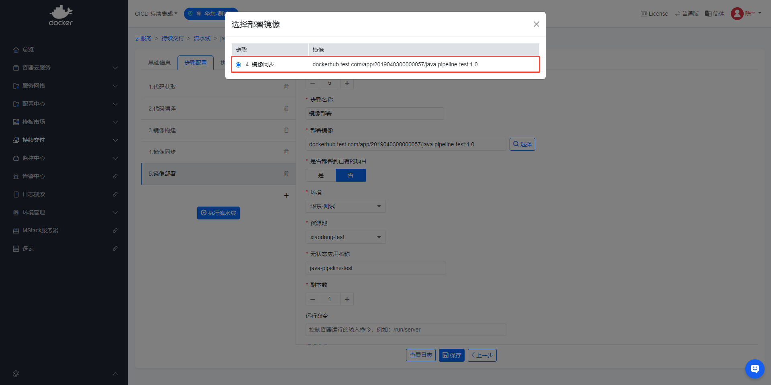Click the user avatar icon
This screenshot has width=771, height=385.
click(x=737, y=14)
